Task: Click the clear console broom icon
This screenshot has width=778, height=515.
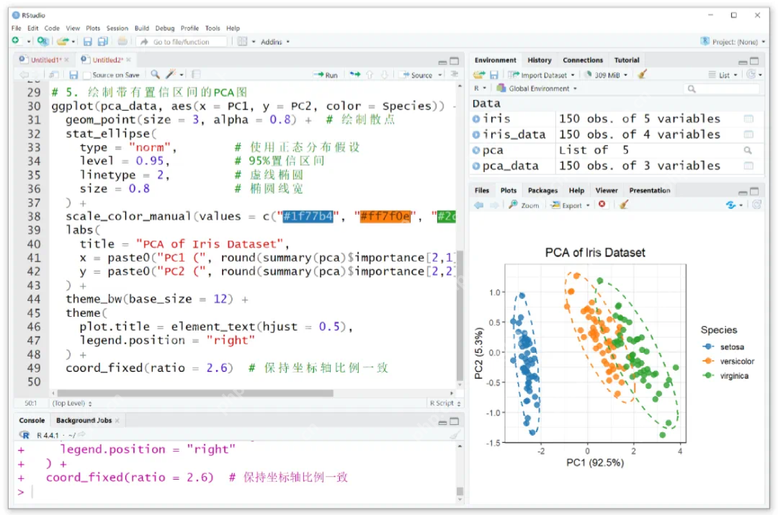Action: [x=455, y=435]
